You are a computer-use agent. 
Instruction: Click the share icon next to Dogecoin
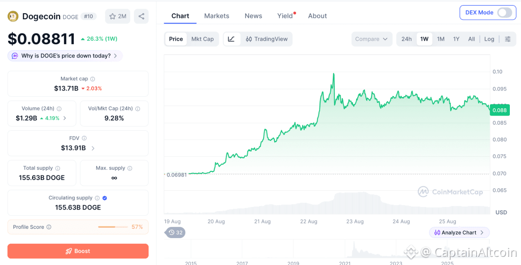tap(141, 16)
